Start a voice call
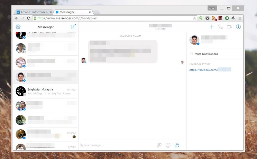Image resolution: width=257 pixels, height=159 pixels. (x=220, y=27)
